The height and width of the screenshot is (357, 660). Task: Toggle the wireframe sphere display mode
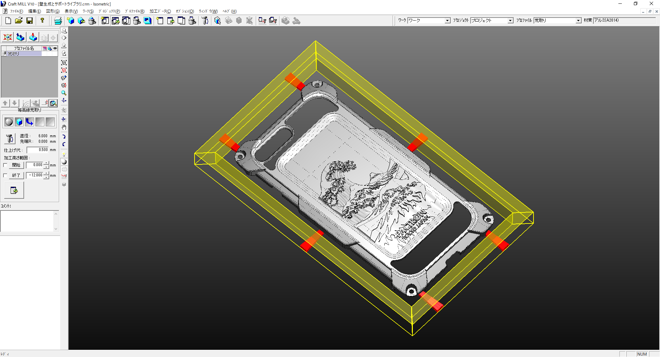(x=64, y=170)
